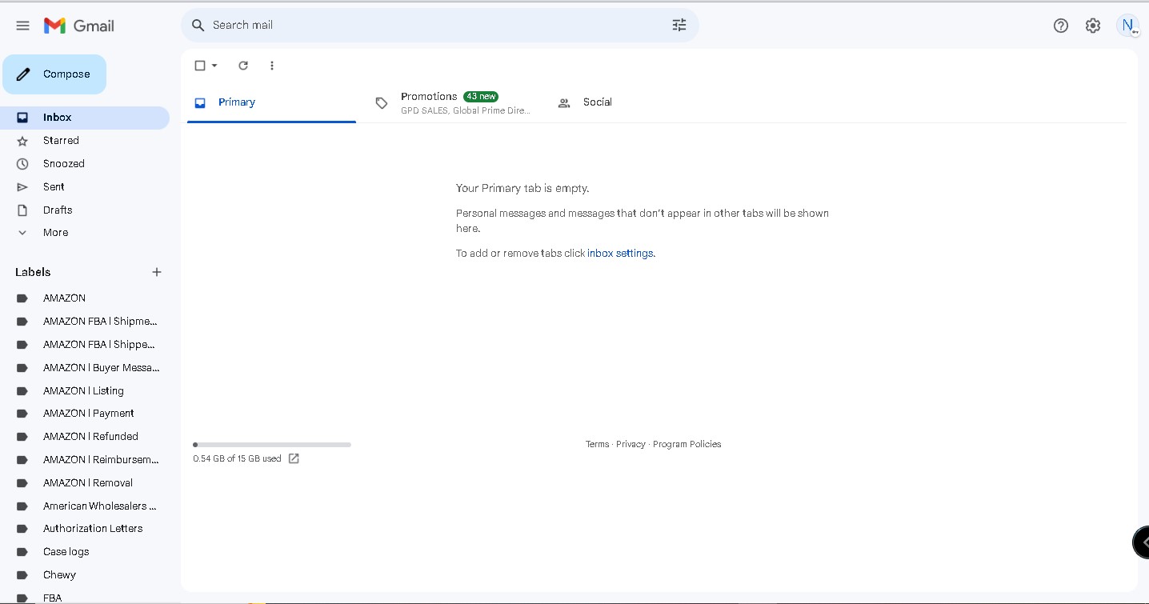The height and width of the screenshot is (604, 1149).
Task: Open the Privacy link
Action: tap(631, 444)
